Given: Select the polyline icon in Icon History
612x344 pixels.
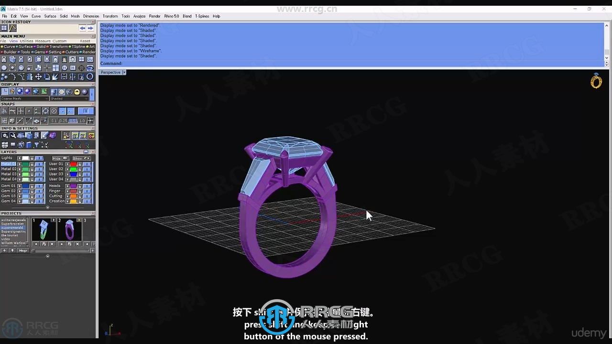Looking at the screenshot, I should (x=13, y=28).
